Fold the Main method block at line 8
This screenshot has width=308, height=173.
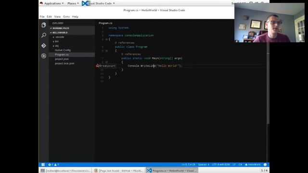coord(106,62)
